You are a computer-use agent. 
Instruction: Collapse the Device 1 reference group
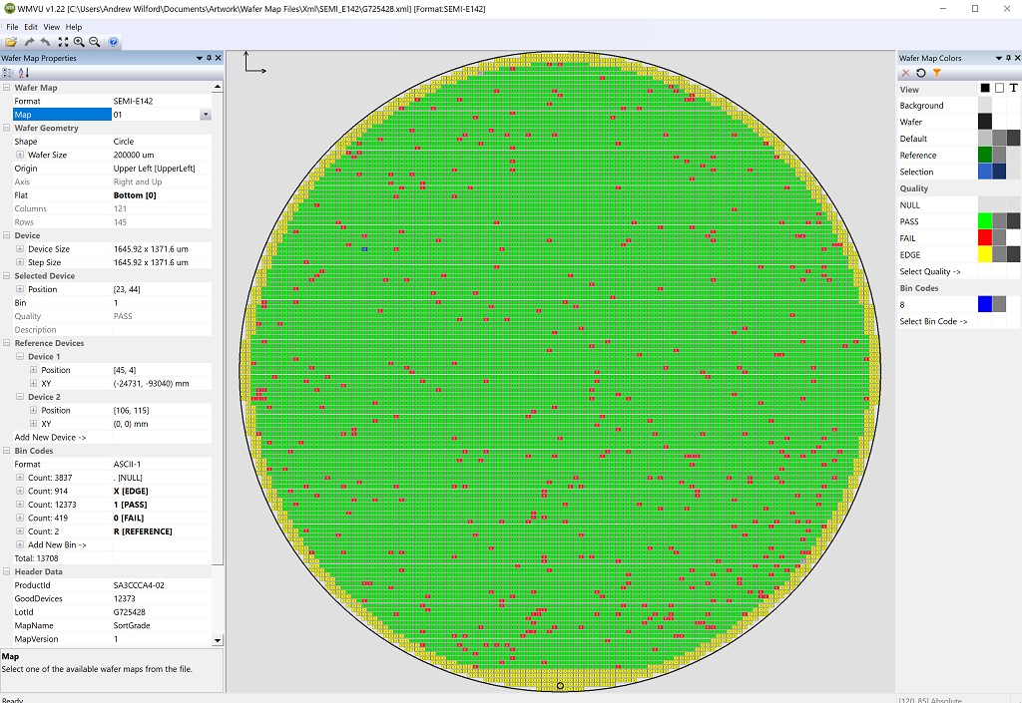[20, 356]
